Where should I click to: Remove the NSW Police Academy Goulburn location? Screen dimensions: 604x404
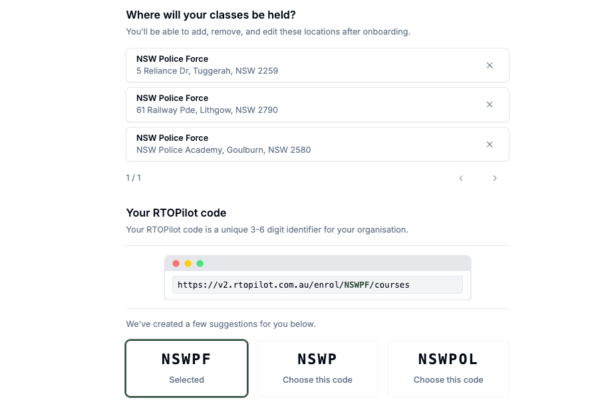(x=490, y=144)
